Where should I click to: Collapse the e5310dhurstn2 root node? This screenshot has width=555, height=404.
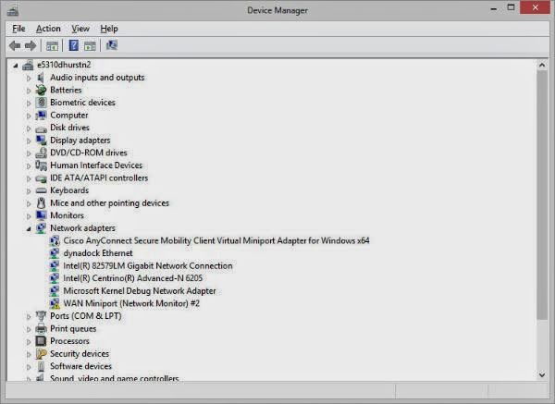click(16, 66)
